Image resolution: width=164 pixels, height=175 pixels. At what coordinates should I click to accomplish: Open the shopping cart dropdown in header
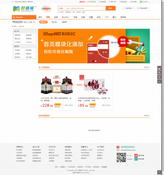pos(143,8)
